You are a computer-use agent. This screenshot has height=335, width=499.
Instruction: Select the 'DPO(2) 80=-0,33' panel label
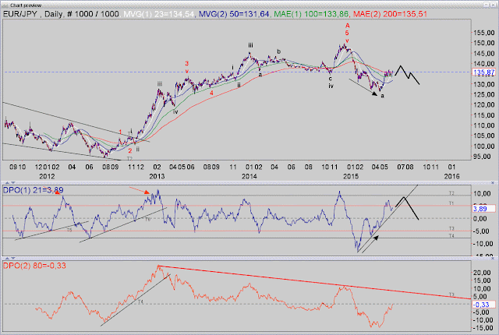[x=34, y=266]
